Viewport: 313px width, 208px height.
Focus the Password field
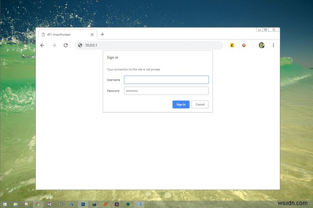coord(166,91)
